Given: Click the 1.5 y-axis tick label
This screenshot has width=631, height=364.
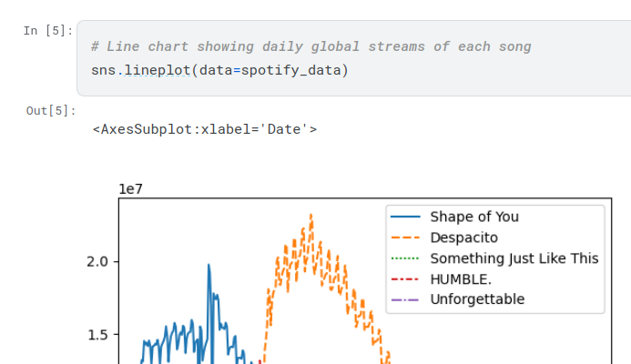Looking at the screenshot, I should pos(97,335).
